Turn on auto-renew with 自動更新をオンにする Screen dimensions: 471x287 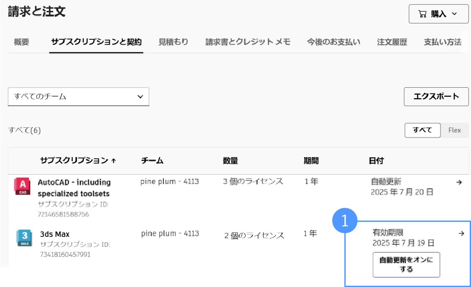pos(406,265)
